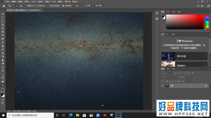Activate Zoom Out mode in options bar
The image size is (211, 118).
[21, 6]
